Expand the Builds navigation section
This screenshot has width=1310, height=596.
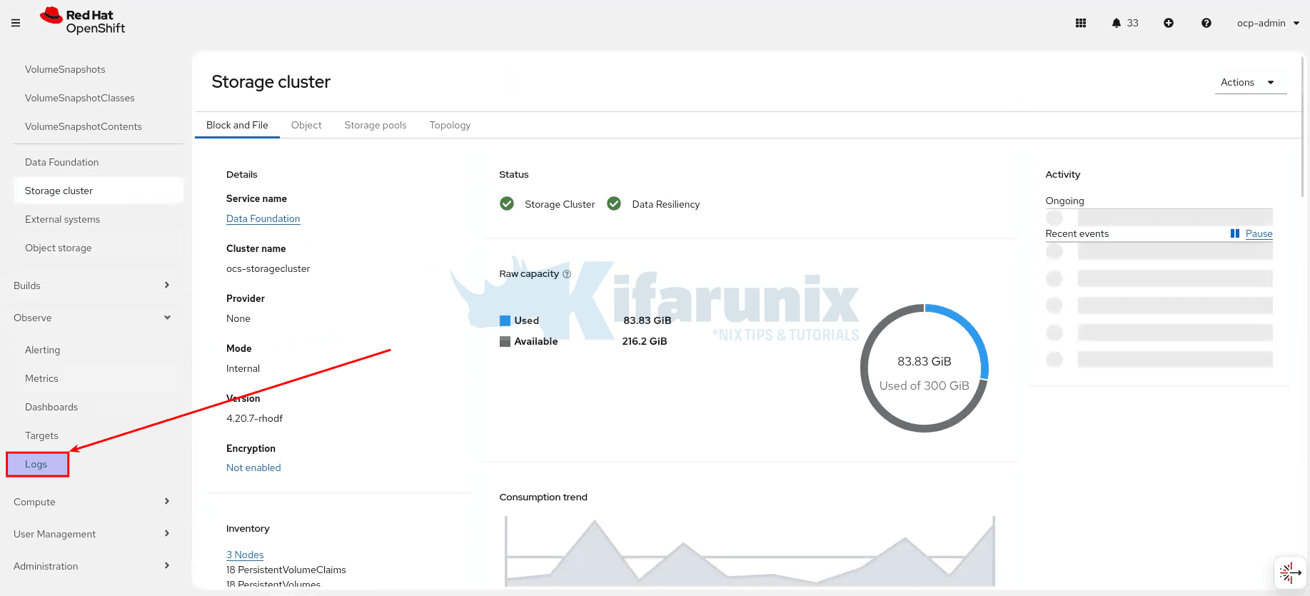(91, 286)
